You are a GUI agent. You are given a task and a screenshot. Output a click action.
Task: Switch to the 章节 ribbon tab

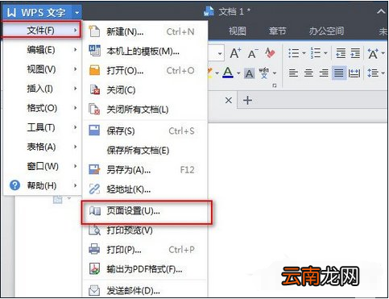click(278, 31)
